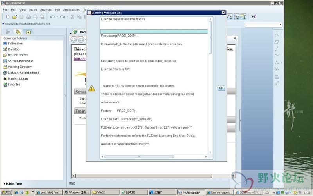Select the highlighted blank warning row
Image resolution: width=313 pixels, height=196 pixels.
[x=154, y=32]
